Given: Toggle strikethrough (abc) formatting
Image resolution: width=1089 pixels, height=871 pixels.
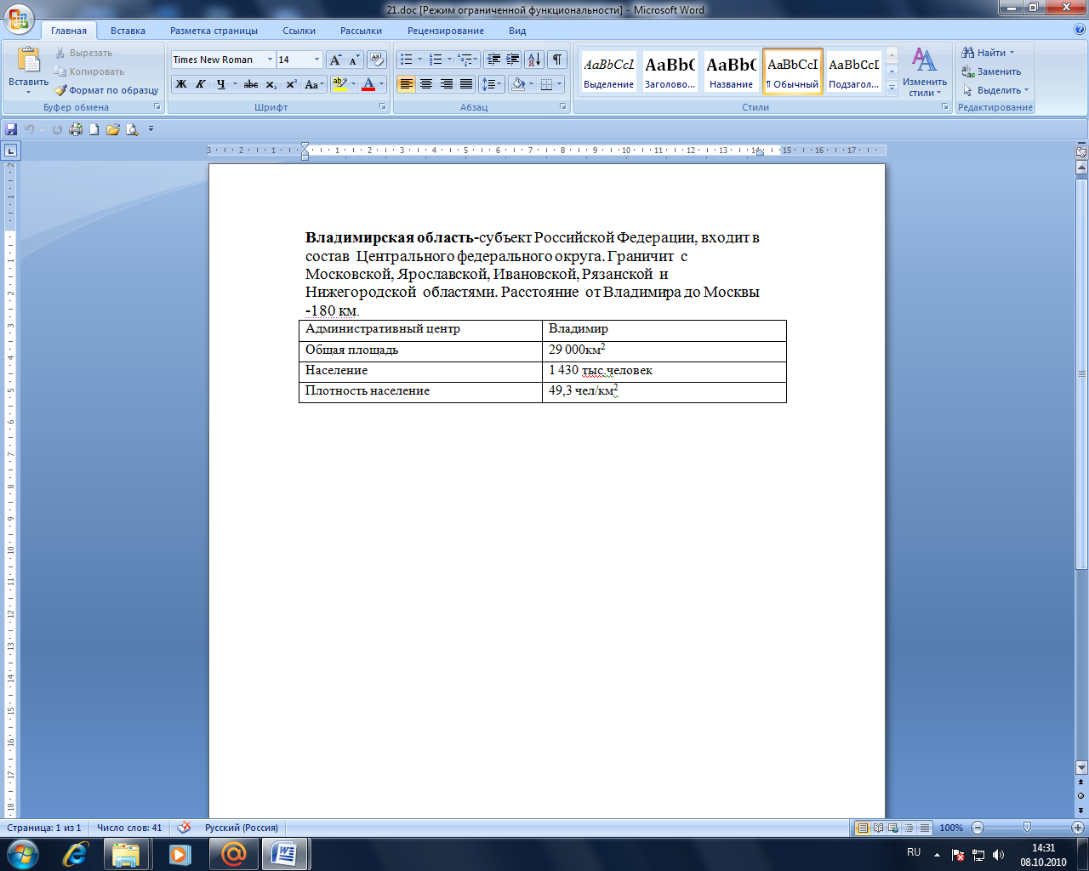Looking at the screenshot, I should pyautogui.click(x=250, y=84).
